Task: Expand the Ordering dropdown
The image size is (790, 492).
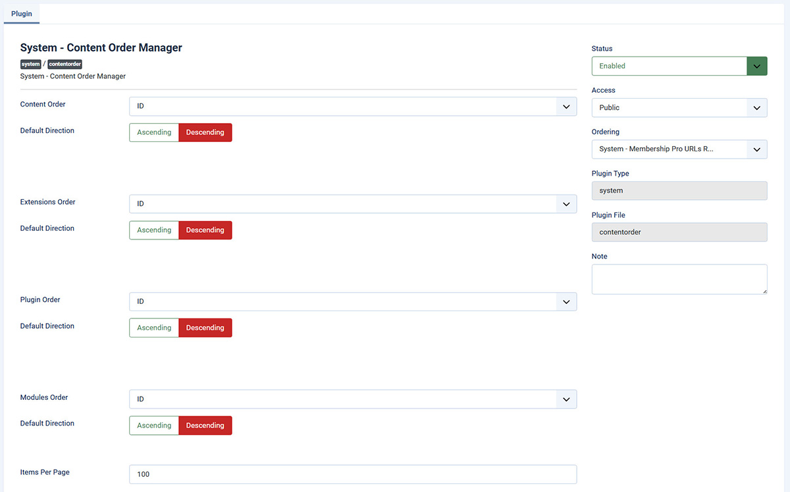Action: coord(679,149)
